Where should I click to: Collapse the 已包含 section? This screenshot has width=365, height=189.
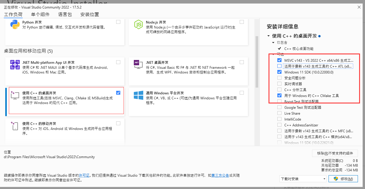point(273,42)
